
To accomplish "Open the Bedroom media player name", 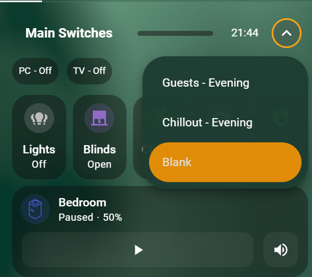I will coord(82,203).
